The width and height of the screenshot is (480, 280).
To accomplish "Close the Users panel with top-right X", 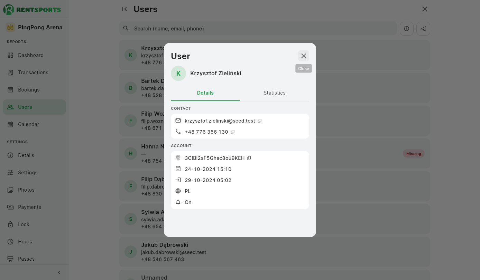I will 425,9.
